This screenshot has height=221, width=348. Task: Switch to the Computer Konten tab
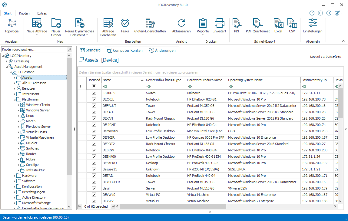125,50
